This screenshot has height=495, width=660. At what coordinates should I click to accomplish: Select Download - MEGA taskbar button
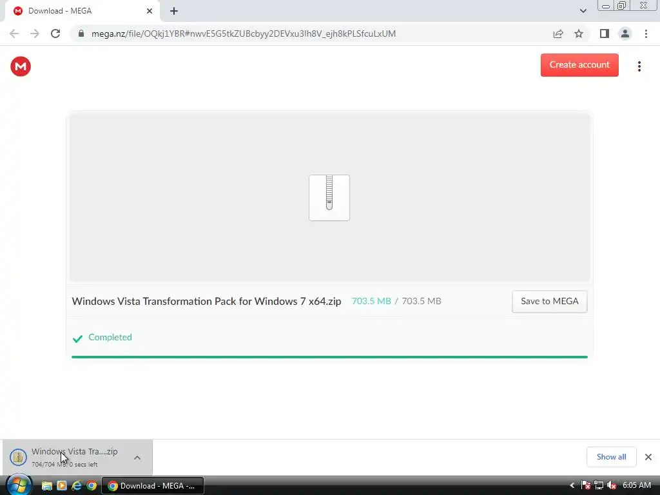pyautogui.click(x=153, y=486)
